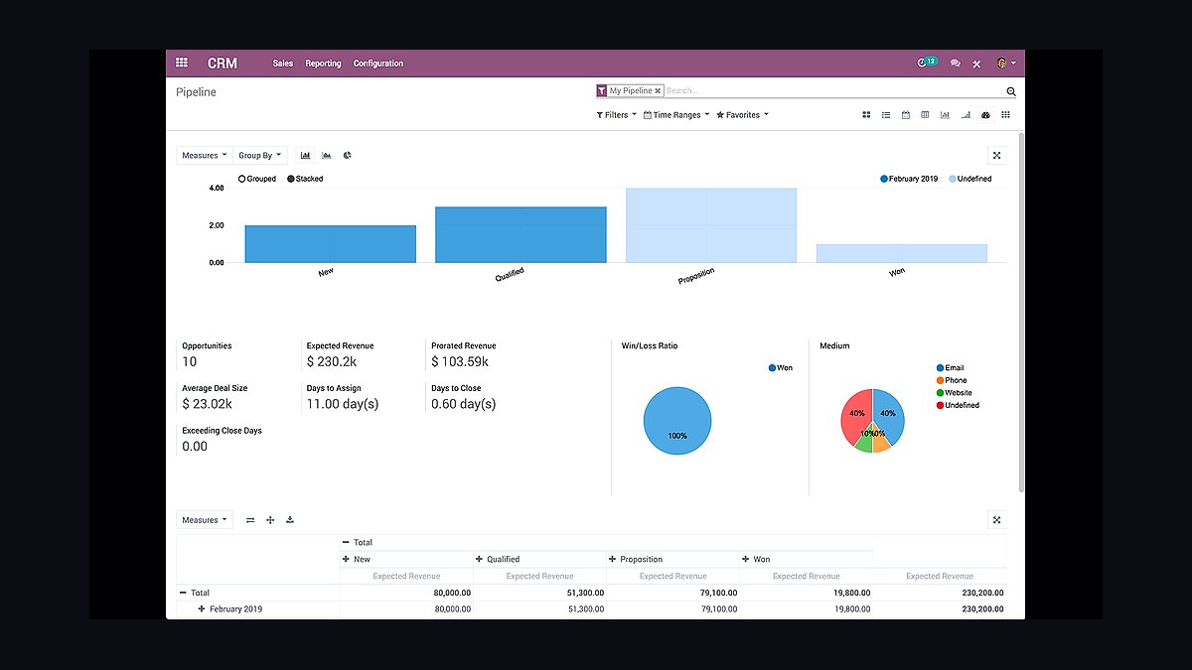The image size is (1192, 670).
Task: Switch to Calendar view
Action: (x=906, y=115)
